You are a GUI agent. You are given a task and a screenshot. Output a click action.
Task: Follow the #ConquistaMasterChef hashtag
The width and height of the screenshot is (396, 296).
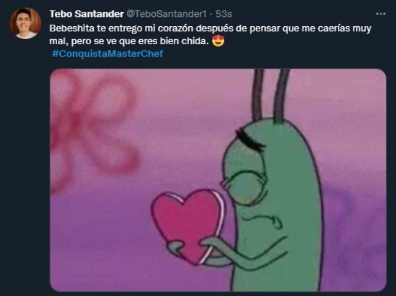(x=108, y=54)
